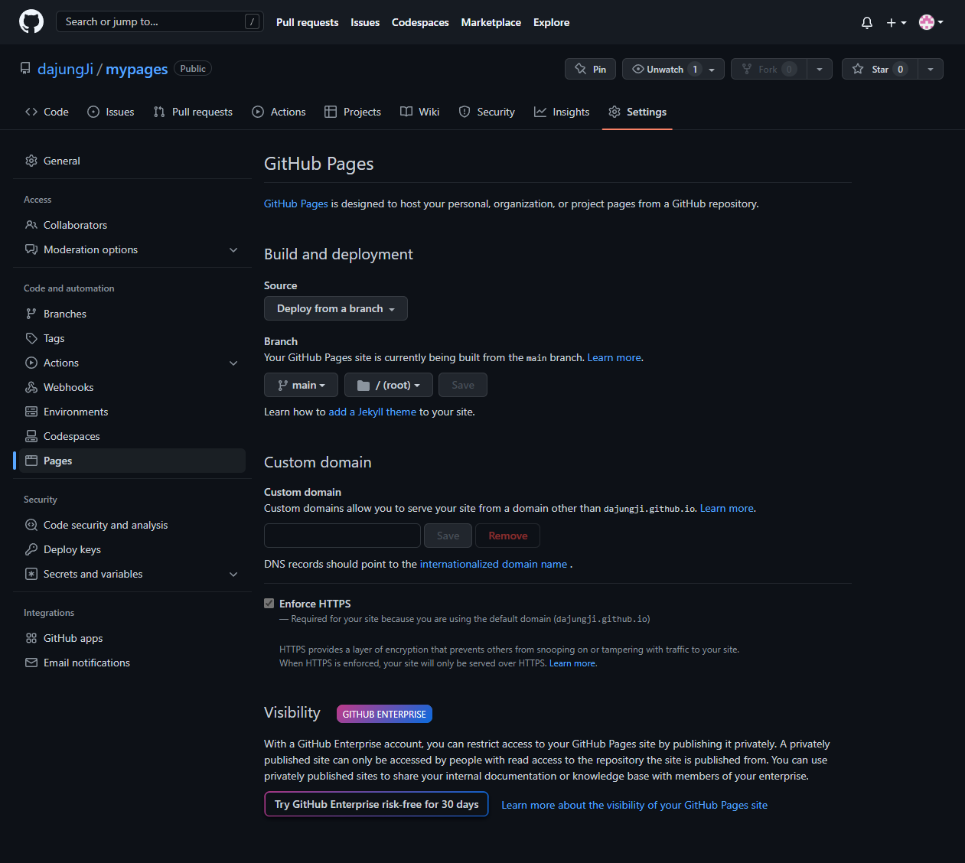Expand the Fork options caret
This screenshot has height=863, width=965.
click(x=820, y=69)
